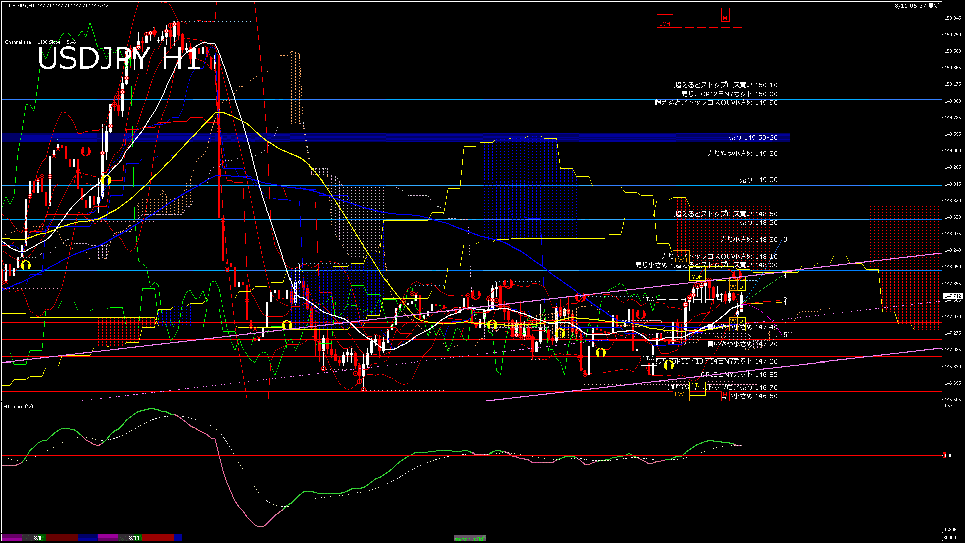Select order label '超えるとストップロス買い 150.10'
This screenshot has width=965, height=543.
pyautogui.click(x=726, y=85)
